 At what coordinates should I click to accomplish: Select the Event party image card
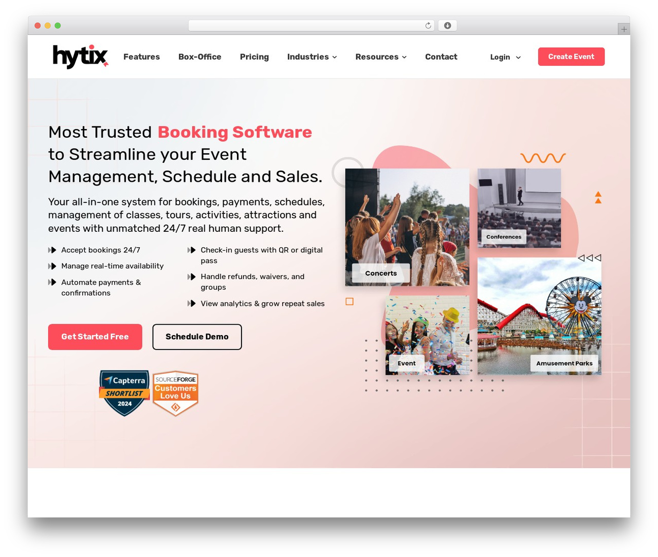(427, 335)
